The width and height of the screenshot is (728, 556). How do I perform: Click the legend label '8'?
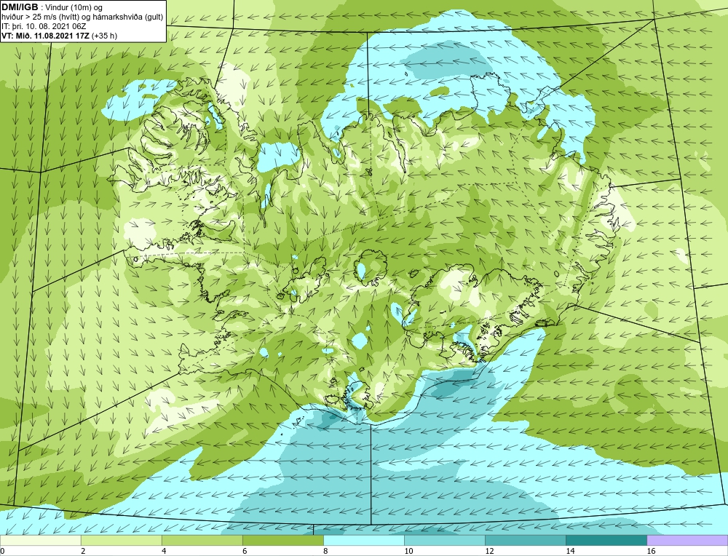pyautogui.click(x=325, y=552)
